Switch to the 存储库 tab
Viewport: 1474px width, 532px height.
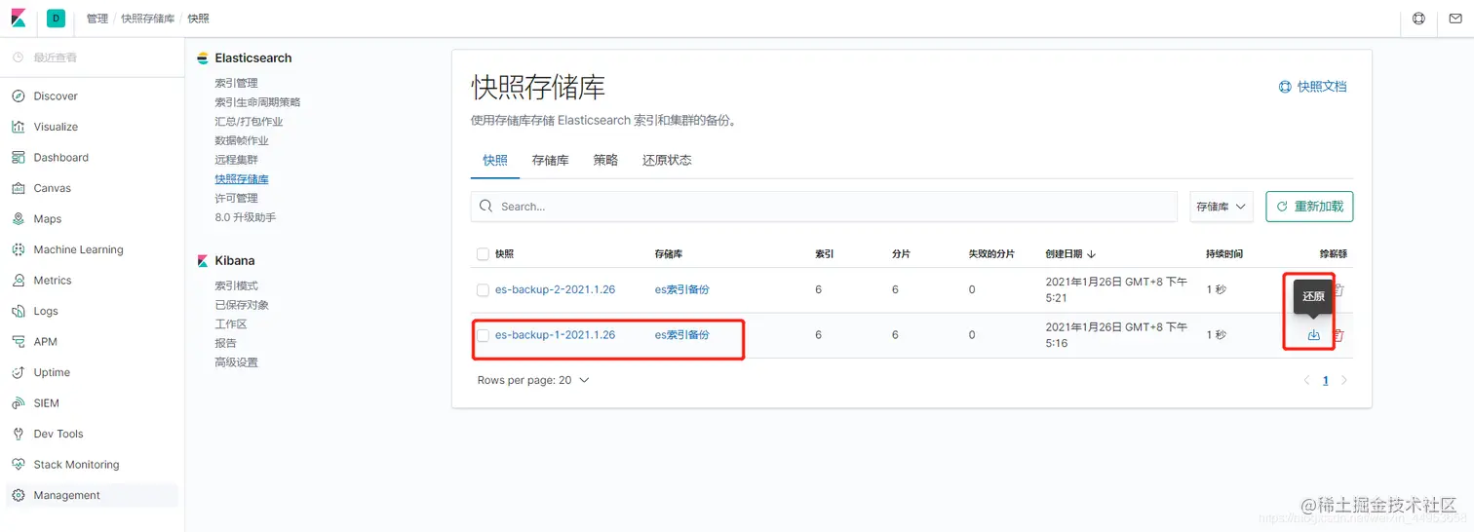click(x=550, y=160)
